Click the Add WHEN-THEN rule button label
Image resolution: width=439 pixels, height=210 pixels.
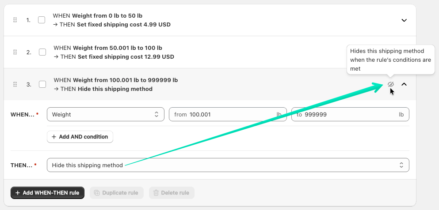(x=51, y=193)
